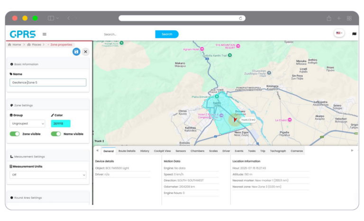Open the map icon at top right
Screen dimensions: 364x221
point(354,34)
